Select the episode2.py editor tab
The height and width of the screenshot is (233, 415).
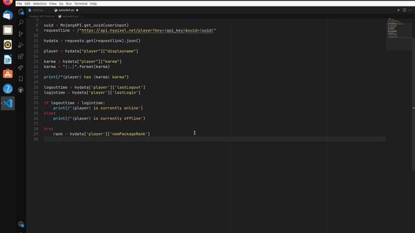[66, 10]
